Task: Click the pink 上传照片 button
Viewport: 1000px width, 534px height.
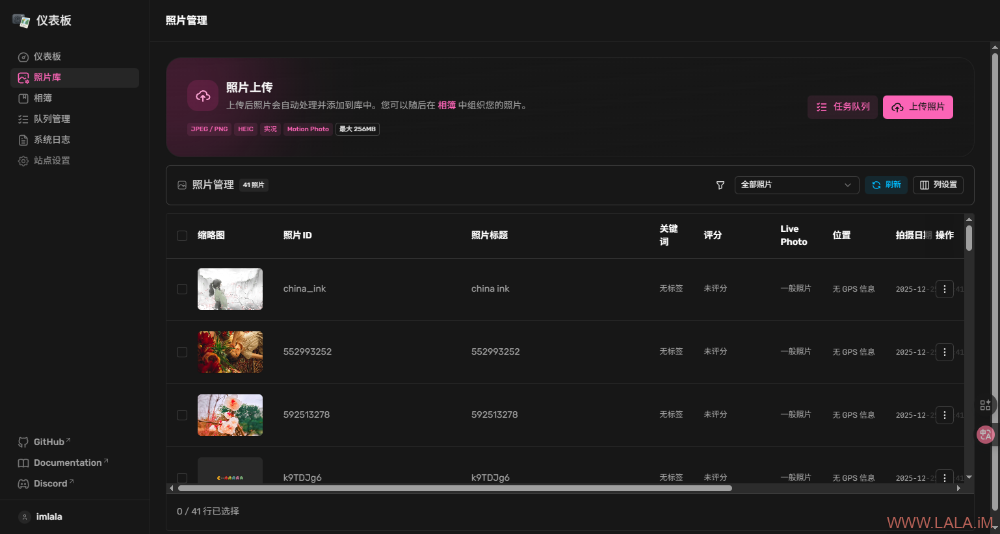Action: pos(917,107)
